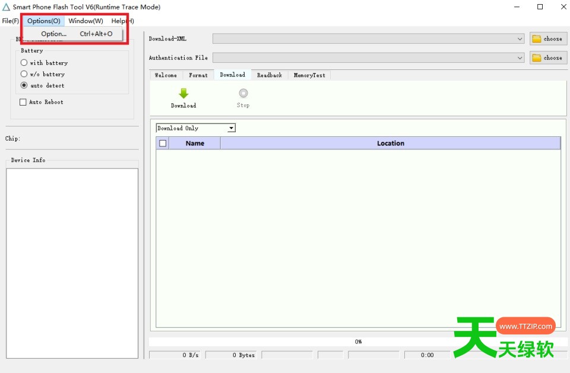Click the Location column header
570x373 pixels.
[x=391, y=143]
